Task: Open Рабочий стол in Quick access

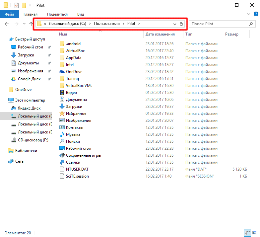Action: pos(31,47)
